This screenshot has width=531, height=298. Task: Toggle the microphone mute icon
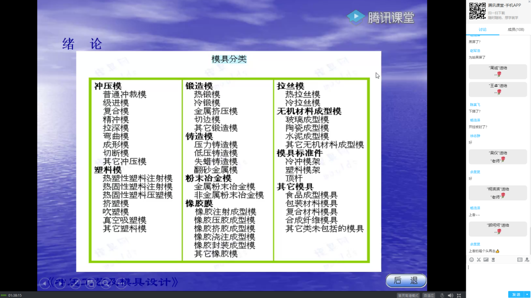442,295
